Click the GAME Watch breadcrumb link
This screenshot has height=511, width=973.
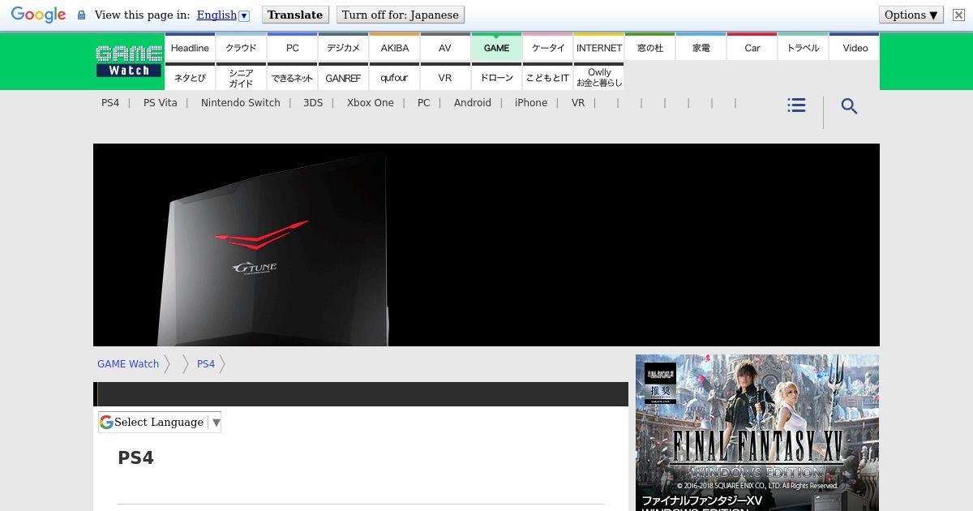128,364
